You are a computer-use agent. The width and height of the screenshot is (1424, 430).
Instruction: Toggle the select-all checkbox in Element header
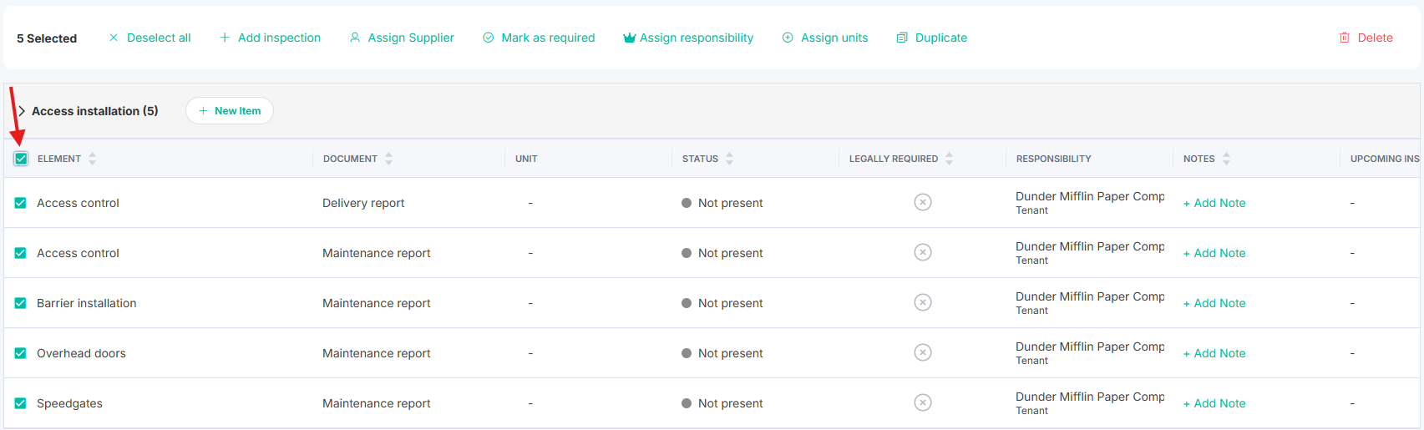point(21,159)
